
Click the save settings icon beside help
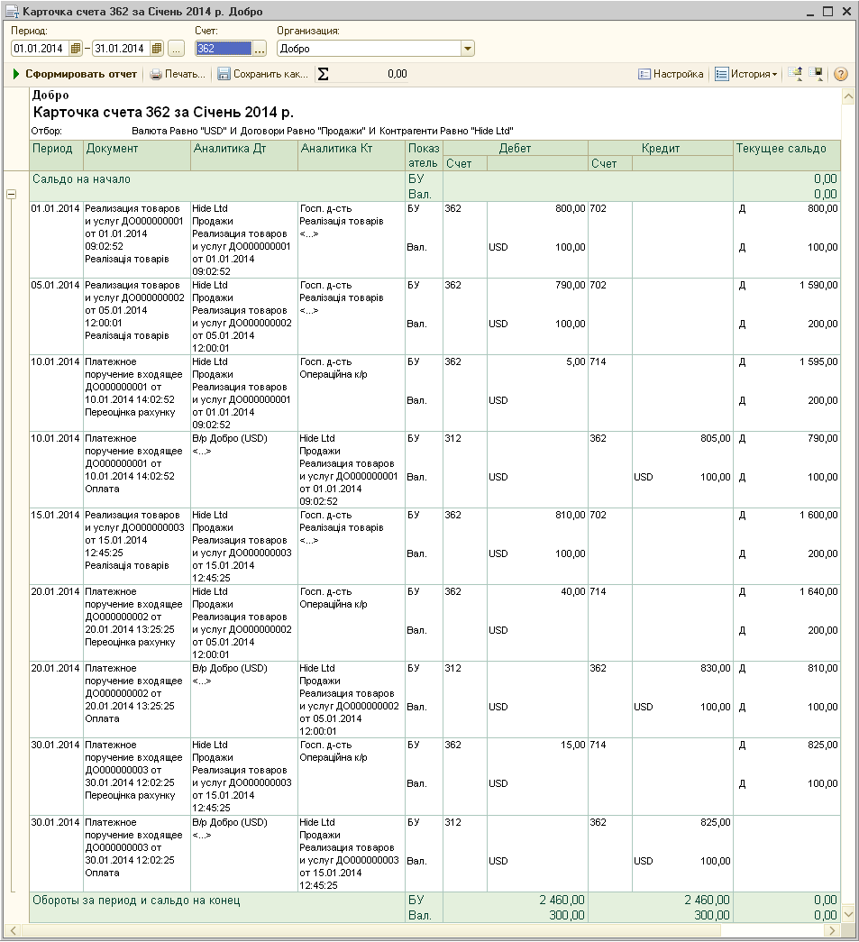click(817, 74)
